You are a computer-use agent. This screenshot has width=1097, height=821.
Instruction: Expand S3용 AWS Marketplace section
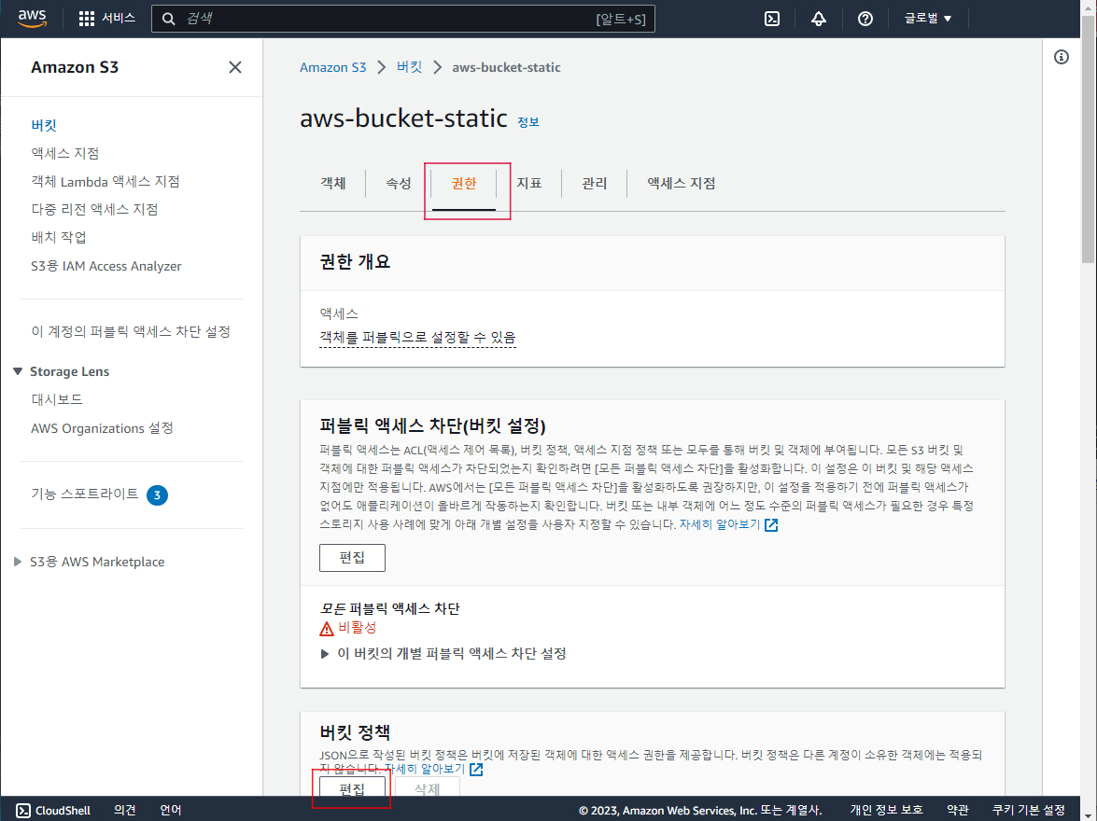pos(18,562)
